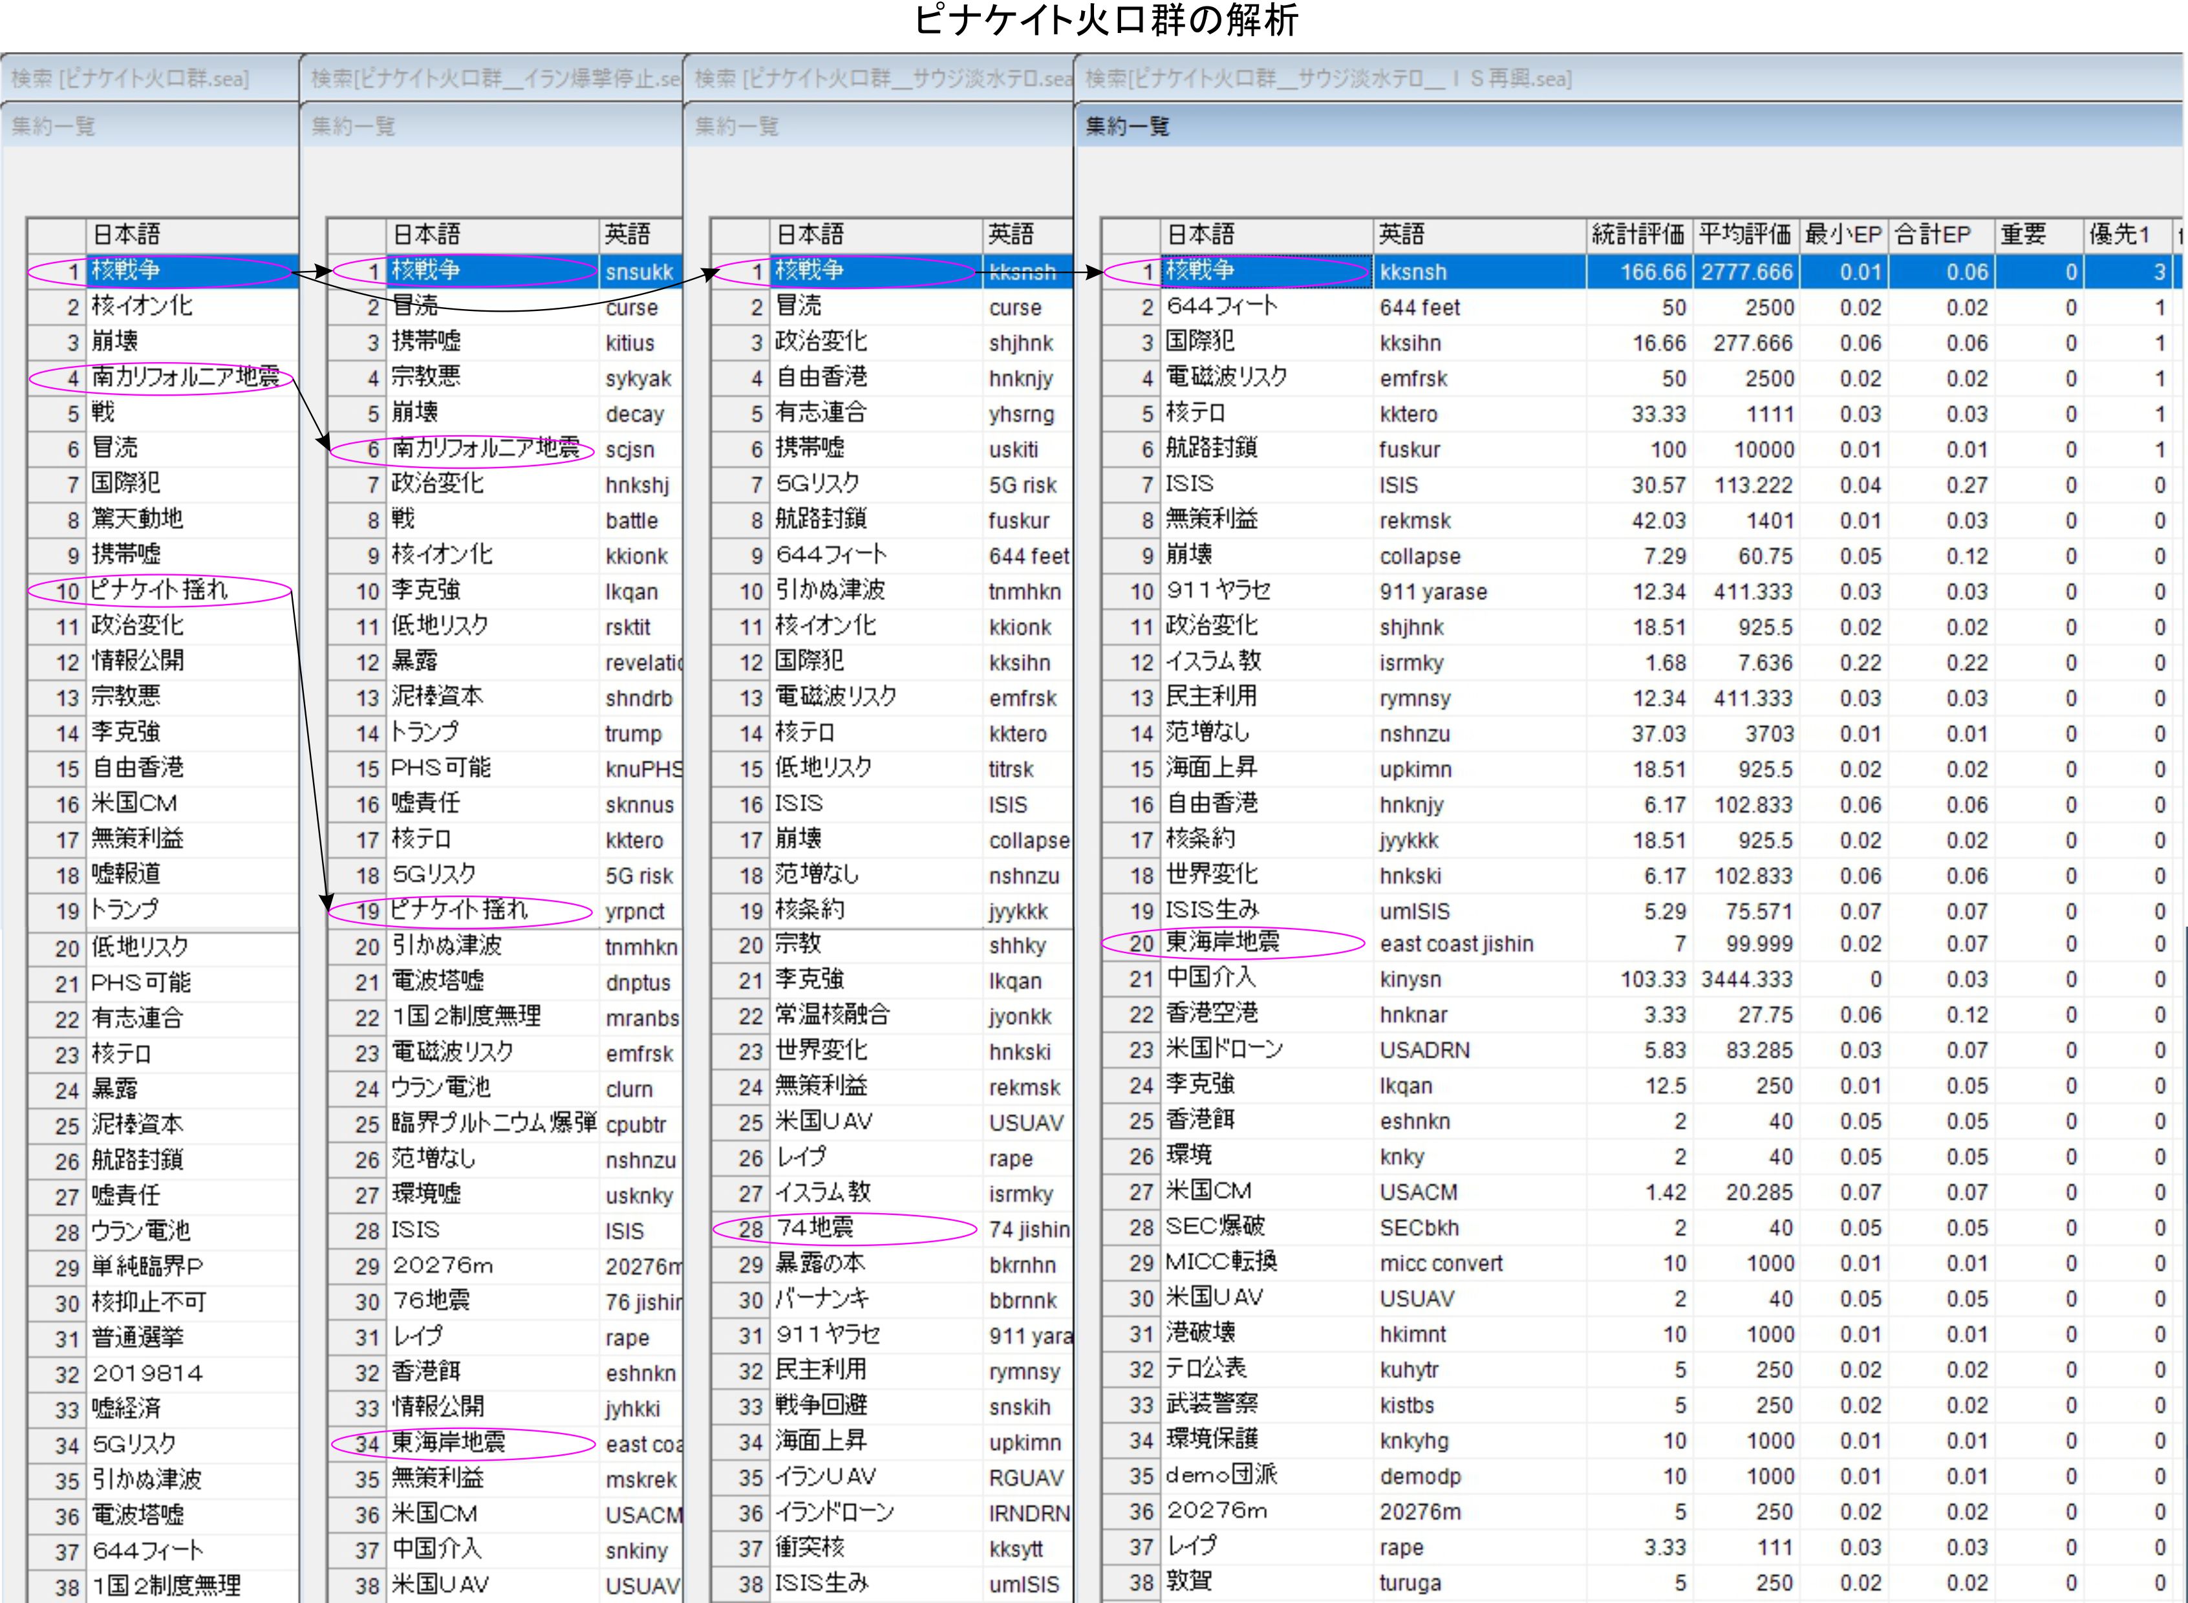Click row 7 ISIS in rightmost table
The height and width of the screenshot is (1603, 2188).
(1190, 483)
